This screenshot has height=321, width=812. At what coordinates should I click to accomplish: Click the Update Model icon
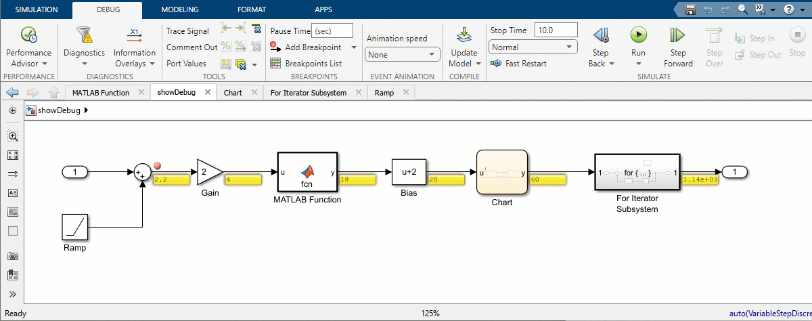point(464,35)
